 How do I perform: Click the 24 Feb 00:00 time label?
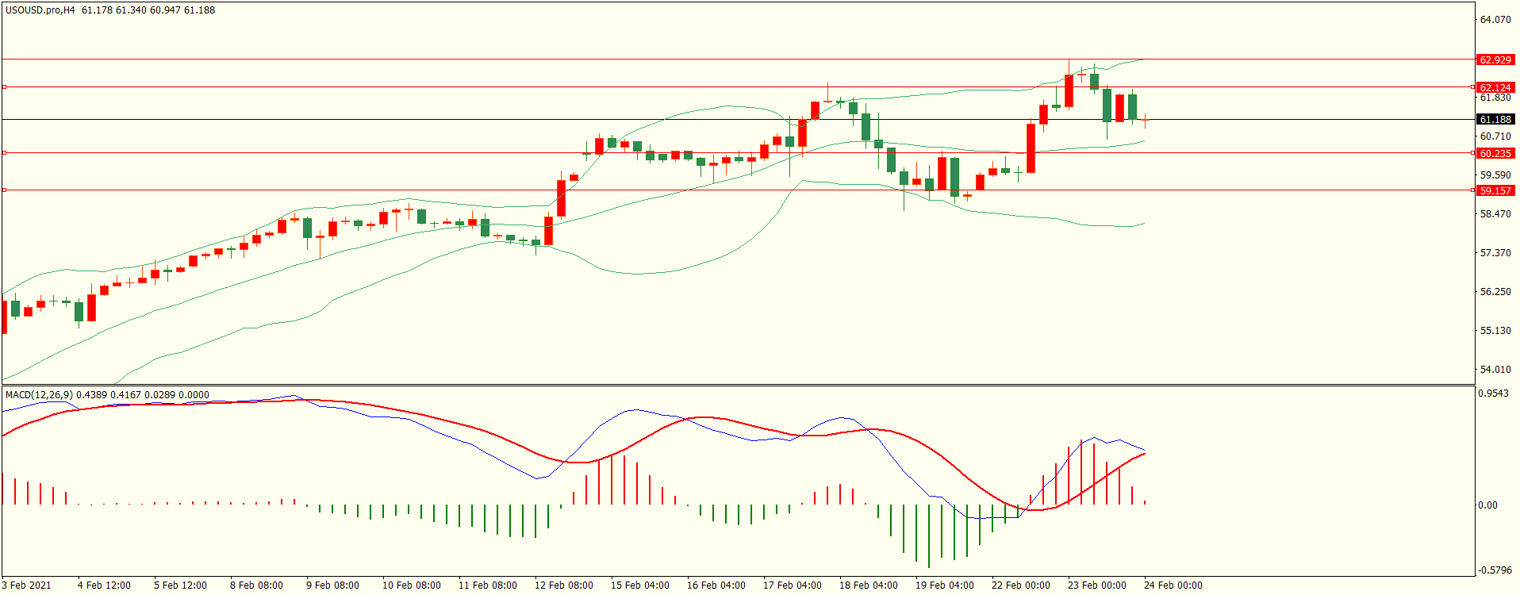click(x=1173, y=585)
